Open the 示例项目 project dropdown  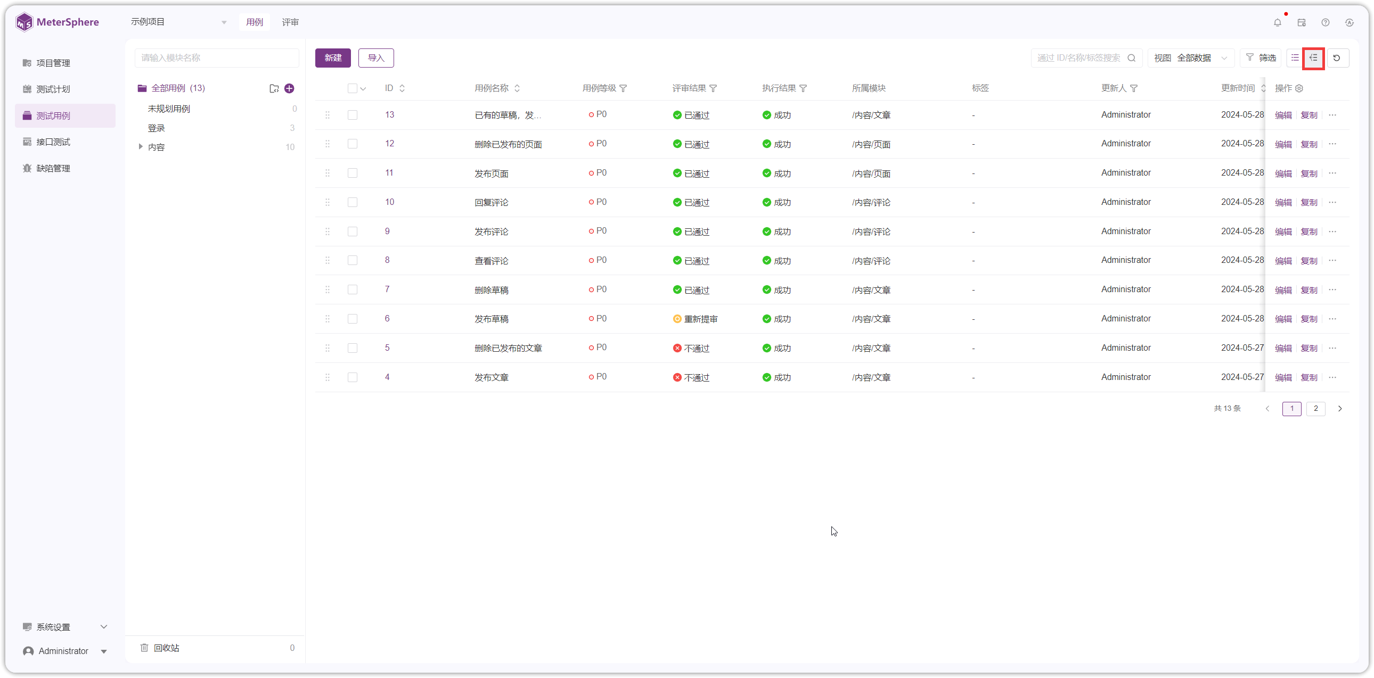179,22
